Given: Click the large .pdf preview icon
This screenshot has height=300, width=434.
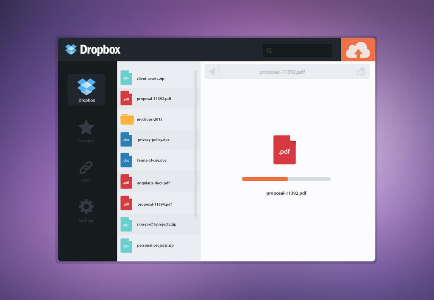Looking at the screenshot, I should tap(284, 150).
